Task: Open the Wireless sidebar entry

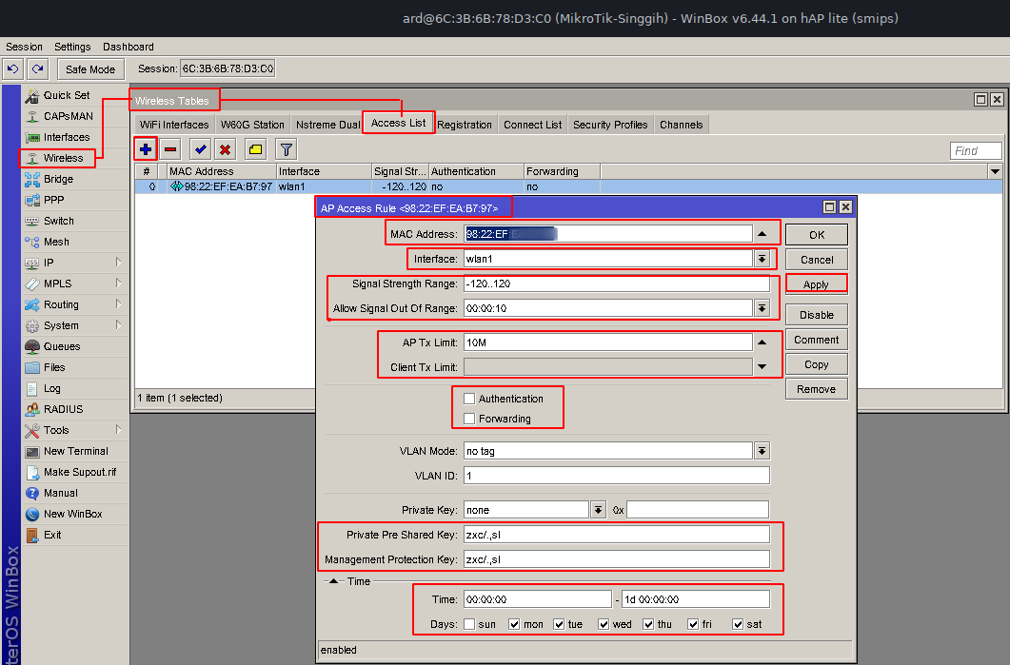Action: click(63, 158)
